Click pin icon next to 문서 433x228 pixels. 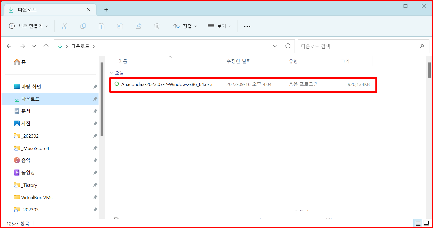(95, 111)
